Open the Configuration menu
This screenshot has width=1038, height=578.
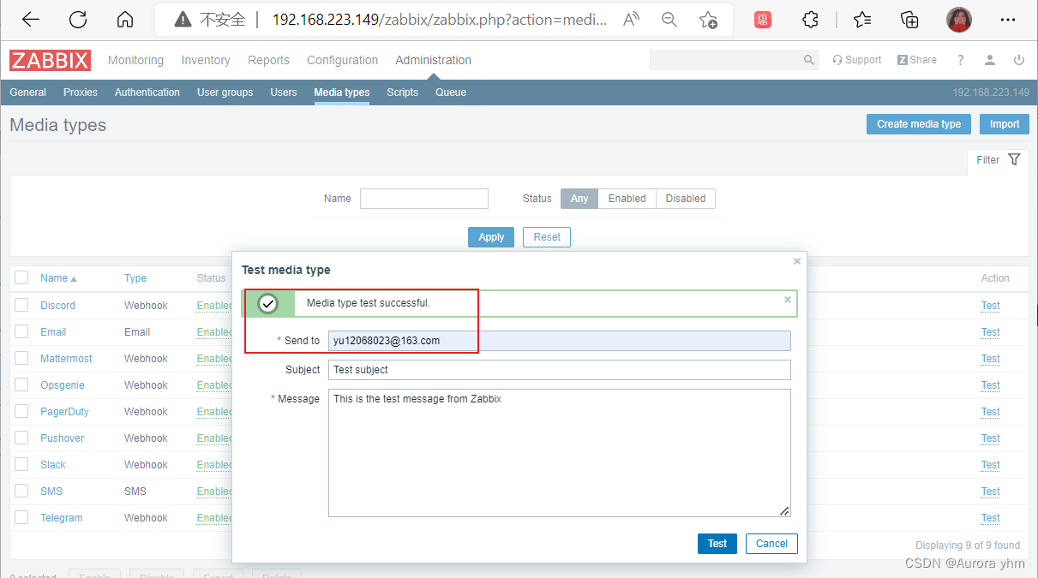pyautogui.click(x=342, y=60)
